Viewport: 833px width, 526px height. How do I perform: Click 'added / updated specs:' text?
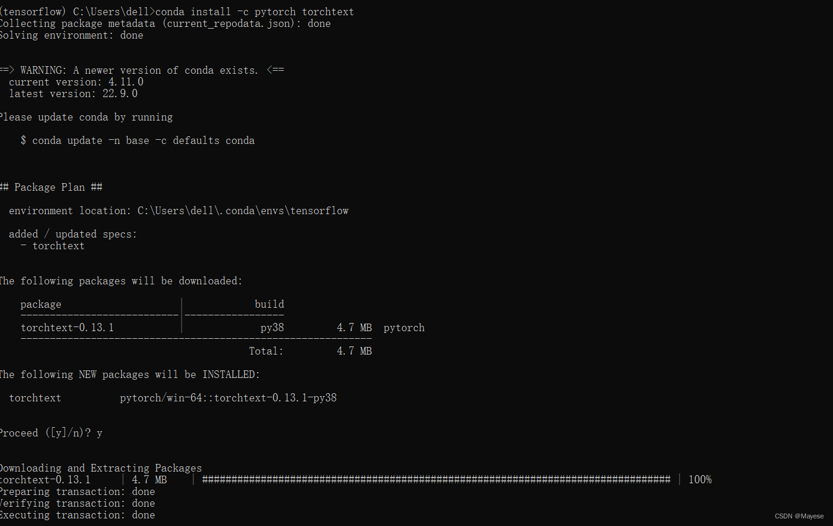point(73,234)
